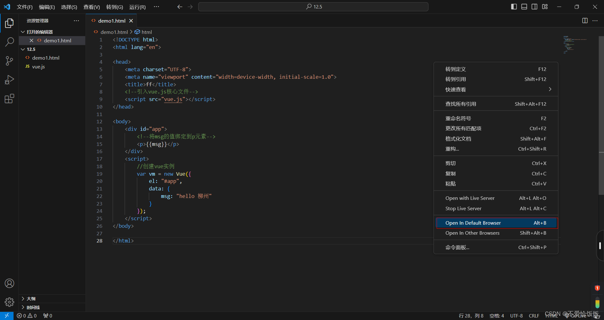604x320 pixels.
Task: Choose Paste Ctrl+V entry
Action: tap(496, 184)
